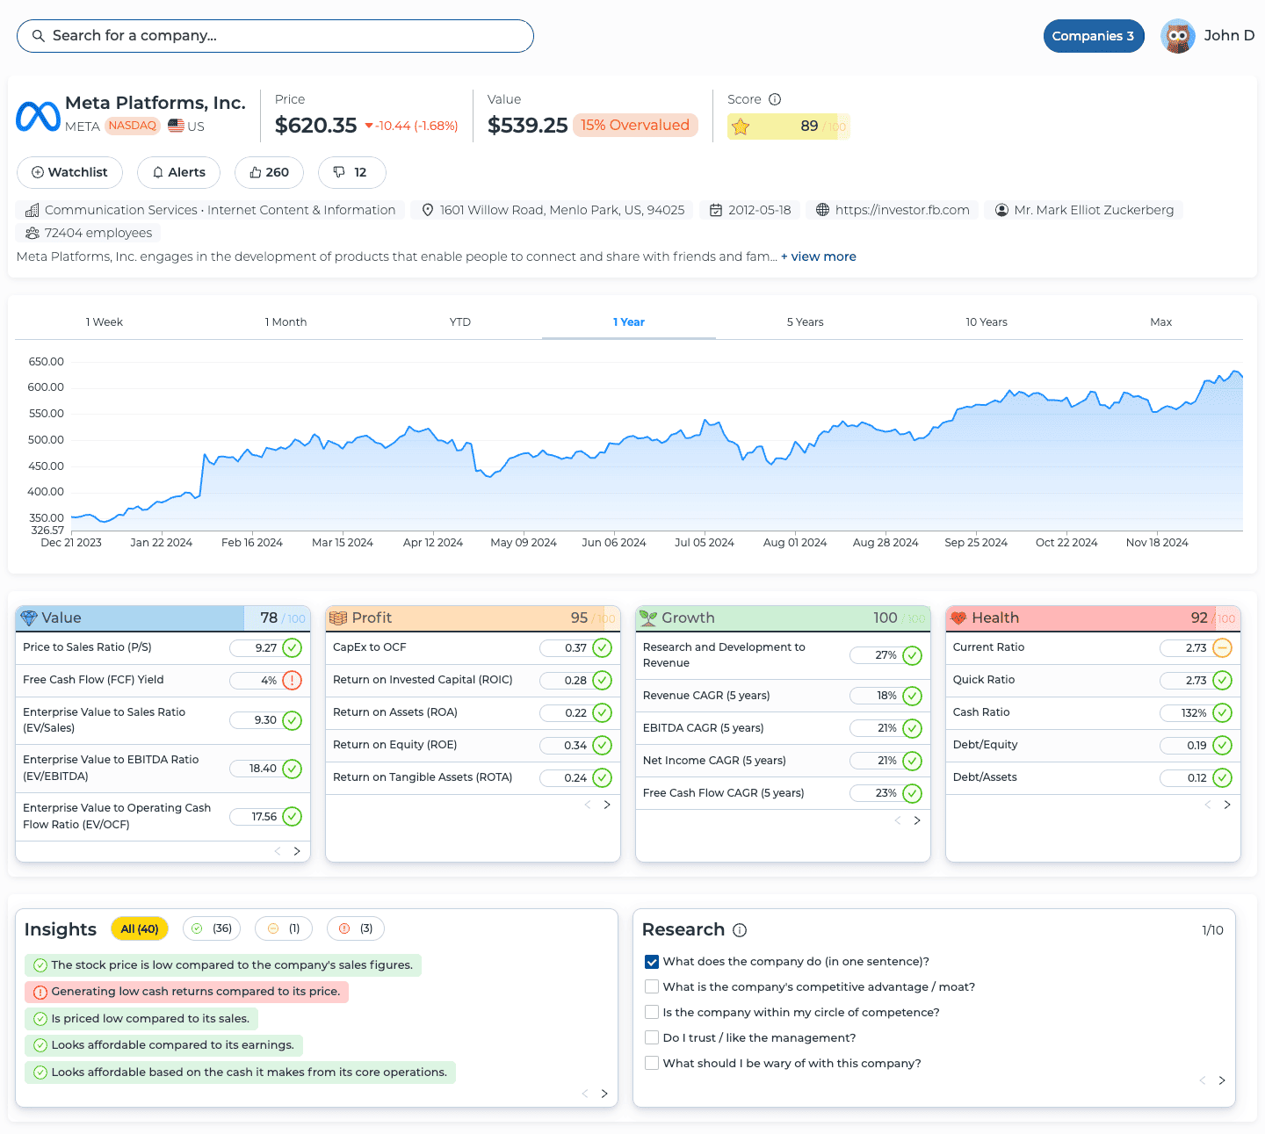Click the thumbs up 260 button

[x=270, y=172]
